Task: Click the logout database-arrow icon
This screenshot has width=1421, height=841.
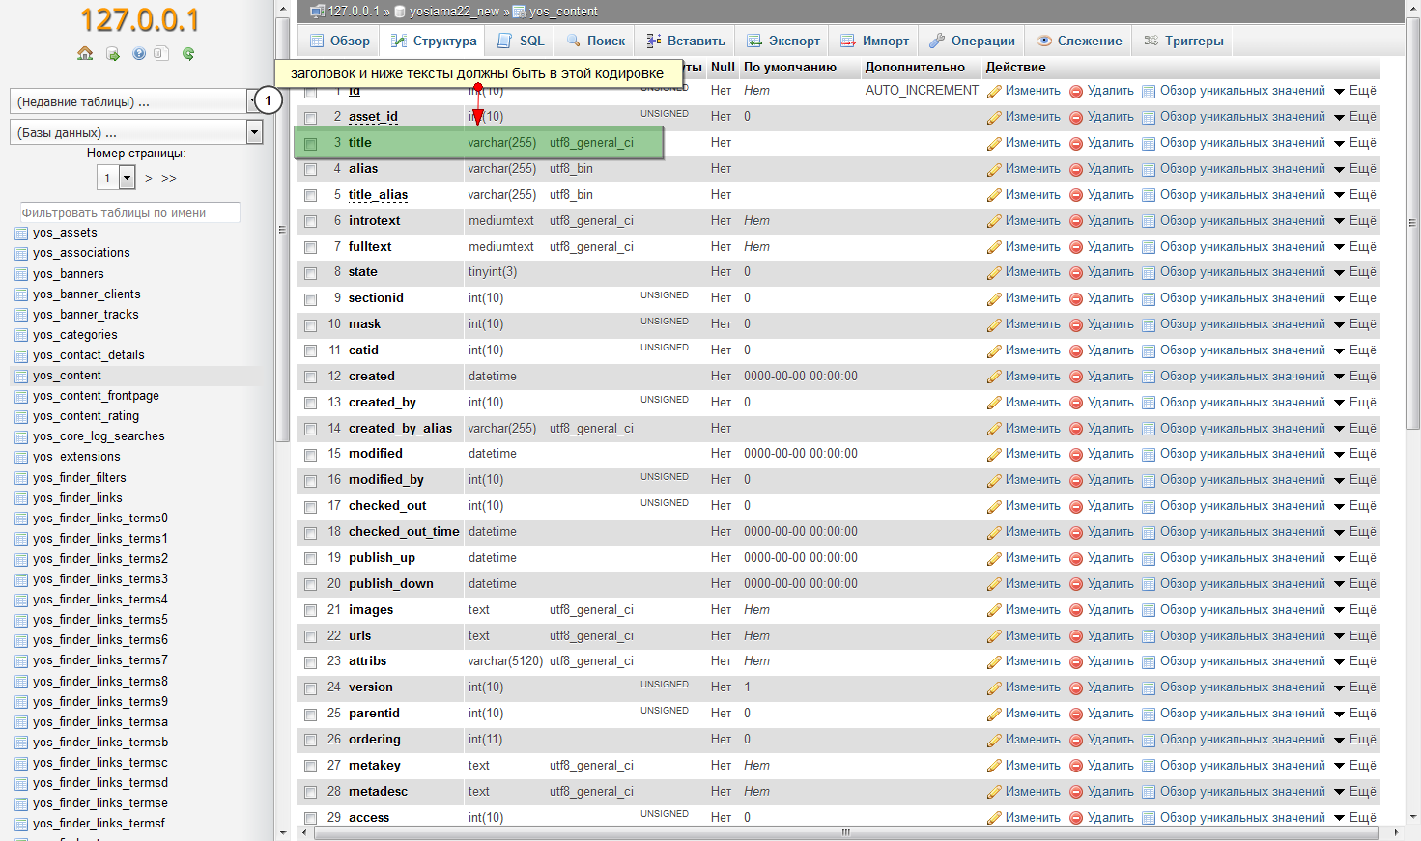Action: click(x=113, y=54)
